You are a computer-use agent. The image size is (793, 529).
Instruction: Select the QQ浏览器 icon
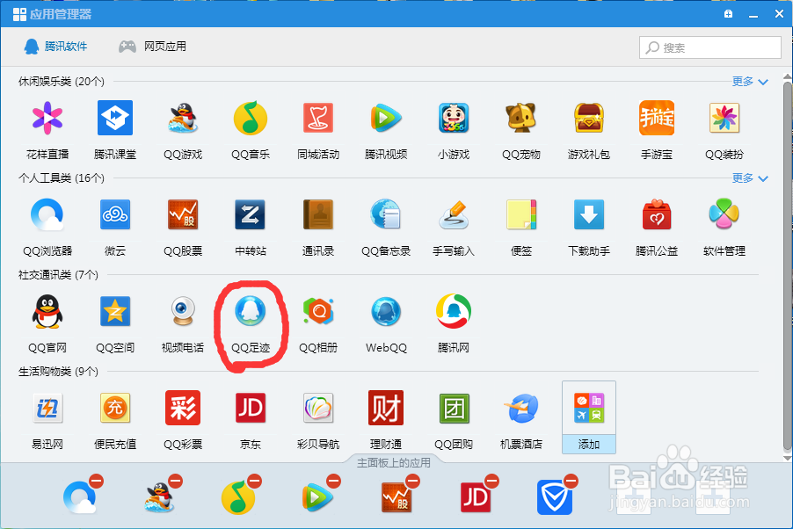(x=47, y=214)
